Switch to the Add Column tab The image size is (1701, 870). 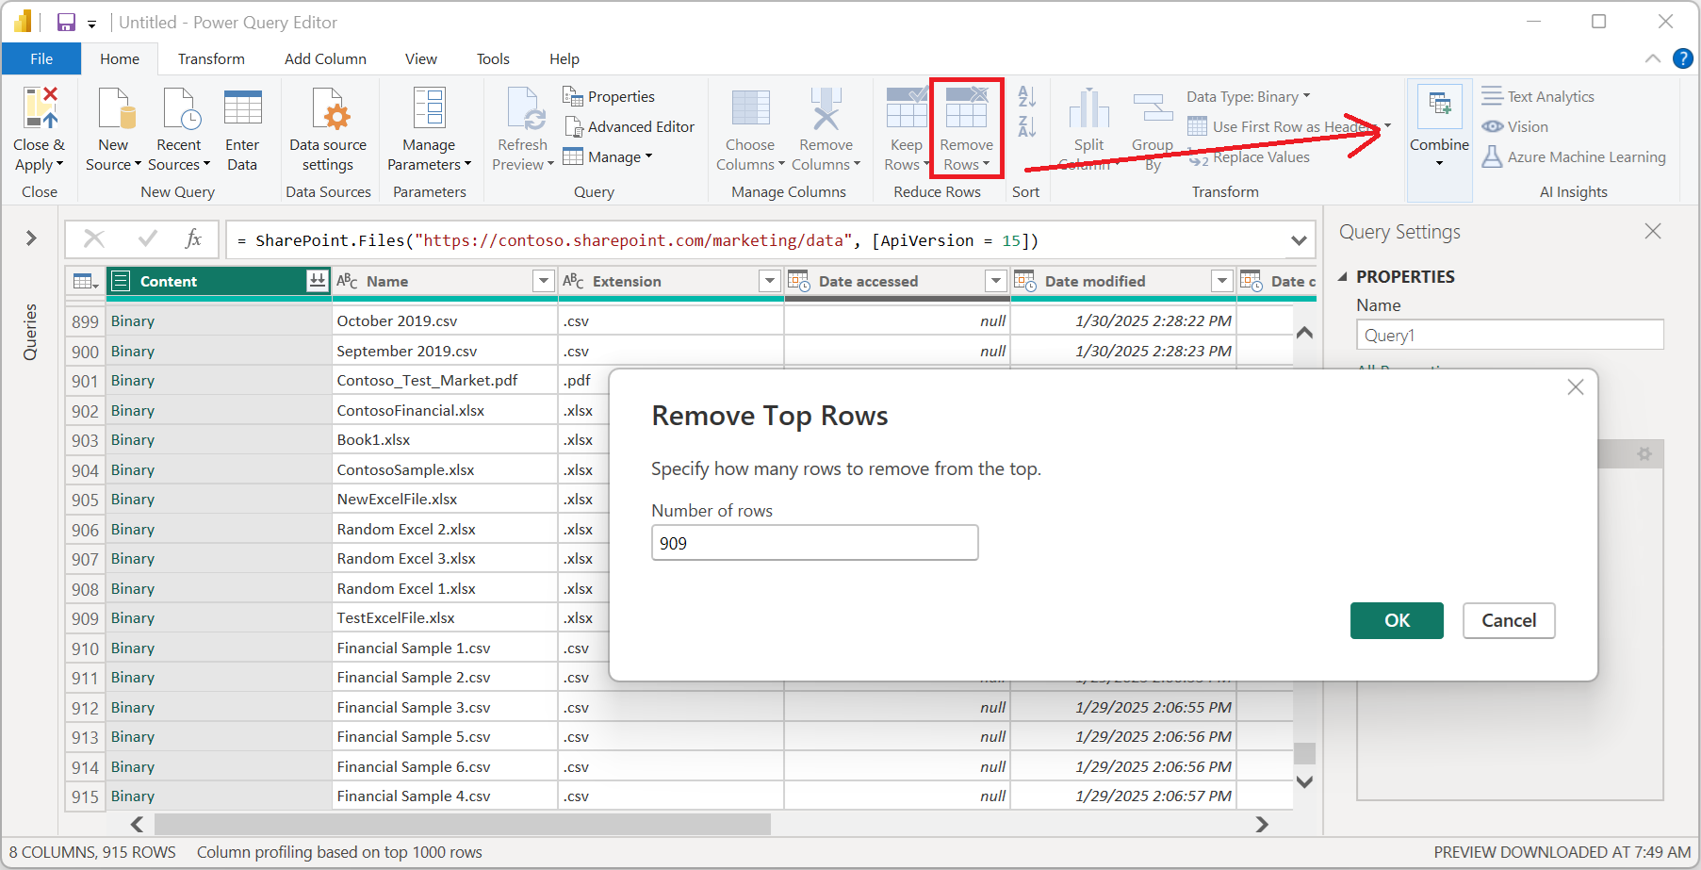point(325,58)
